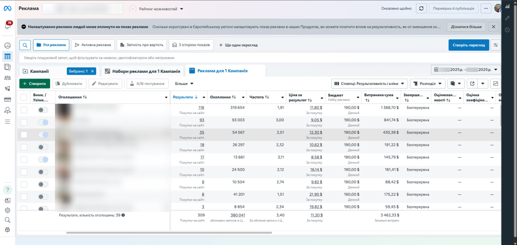
Task: Open campaigns table icon in sidebar
Action: [x=7, y=56]
